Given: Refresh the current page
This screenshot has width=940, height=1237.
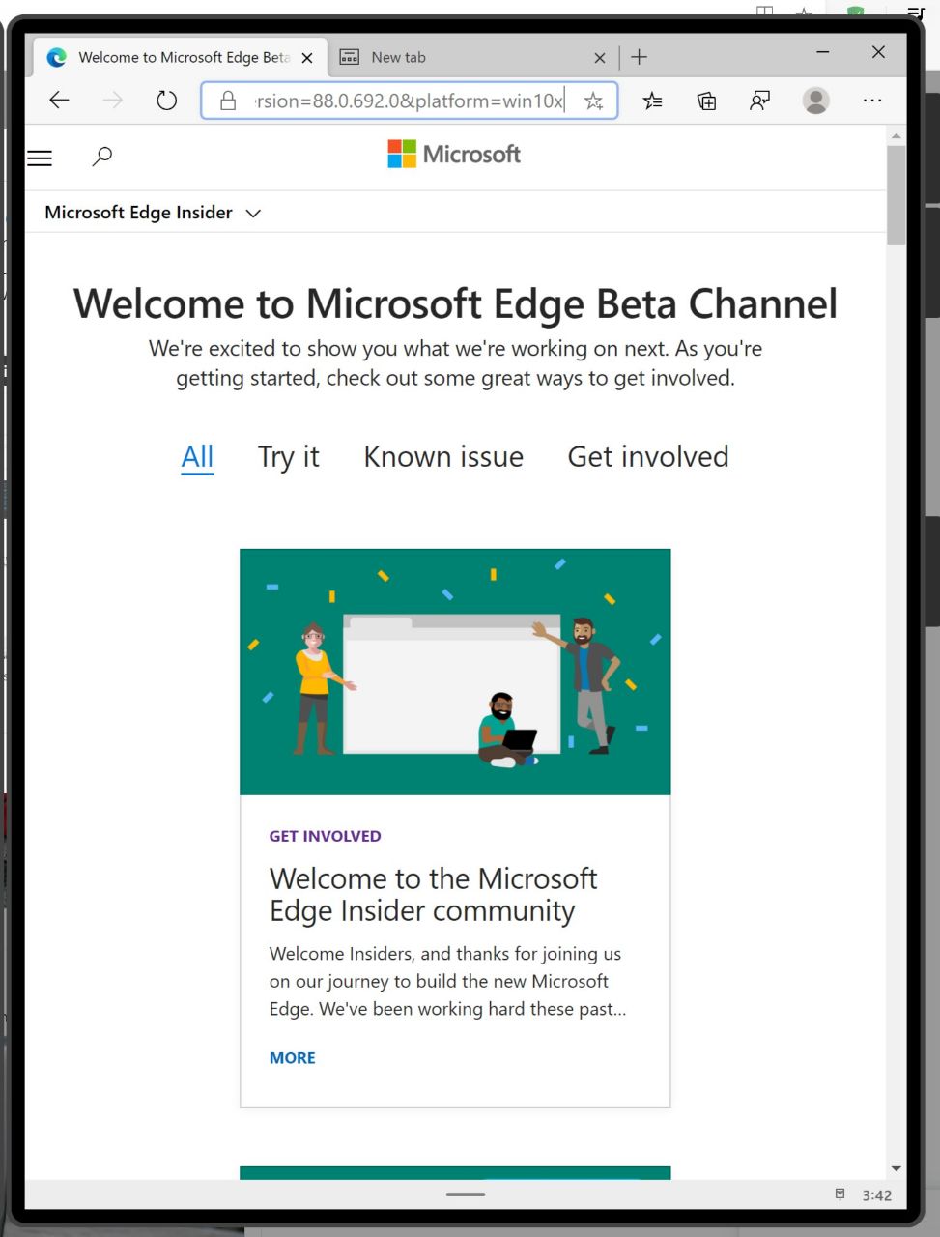Looking at the screenshot, I should coord(167,101).
